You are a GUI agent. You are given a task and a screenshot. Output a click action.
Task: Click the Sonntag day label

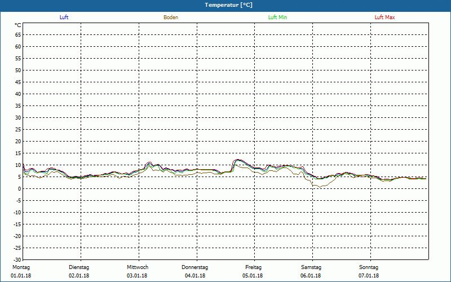coord(369,267)
